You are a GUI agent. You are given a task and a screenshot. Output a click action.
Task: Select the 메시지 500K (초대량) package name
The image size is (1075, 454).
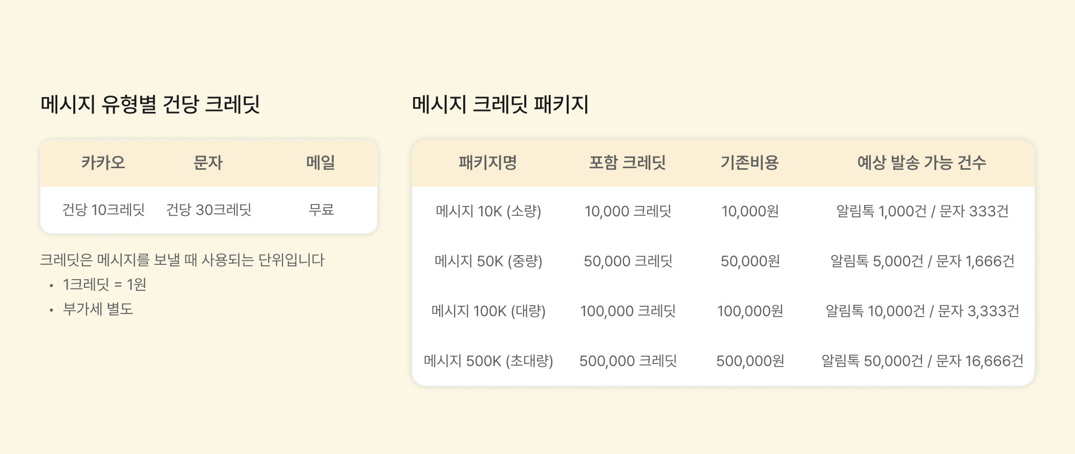[488, 361]
